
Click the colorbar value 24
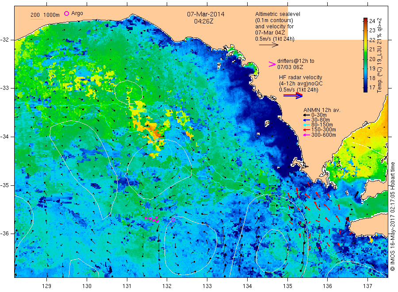(372, 21)
